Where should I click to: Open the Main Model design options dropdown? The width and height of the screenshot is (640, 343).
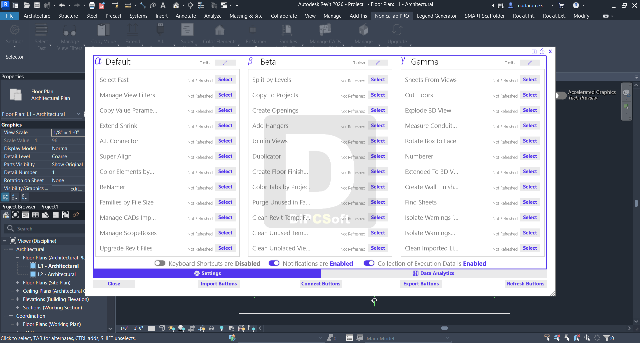(x=408, y=338)
